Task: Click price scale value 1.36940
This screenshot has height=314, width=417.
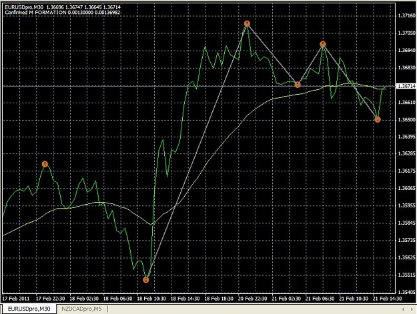Action: 407,50
